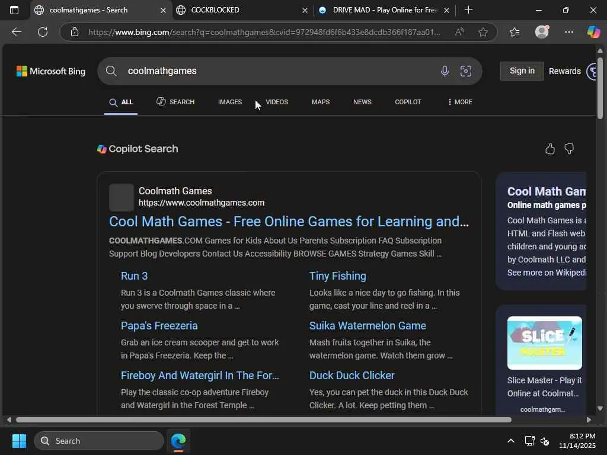Viewport: 607px width, 455px height.
Task: Click the Windows taskbar Search box
Action: (99, 441)
